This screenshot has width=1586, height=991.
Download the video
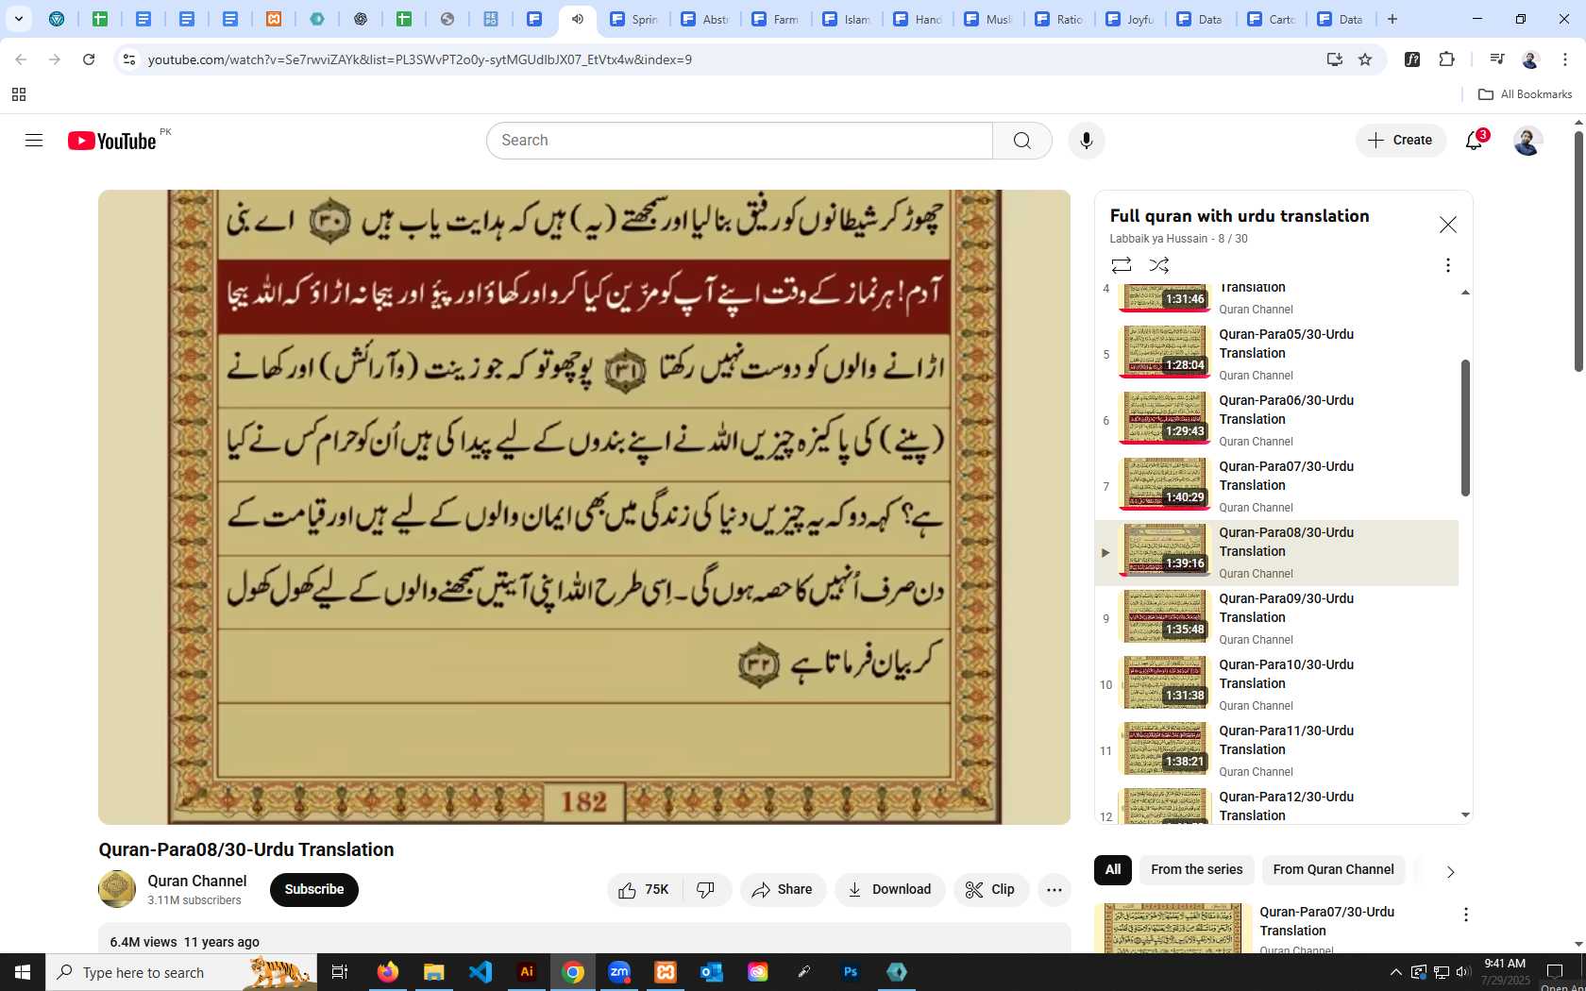click(x=889, y=890)
